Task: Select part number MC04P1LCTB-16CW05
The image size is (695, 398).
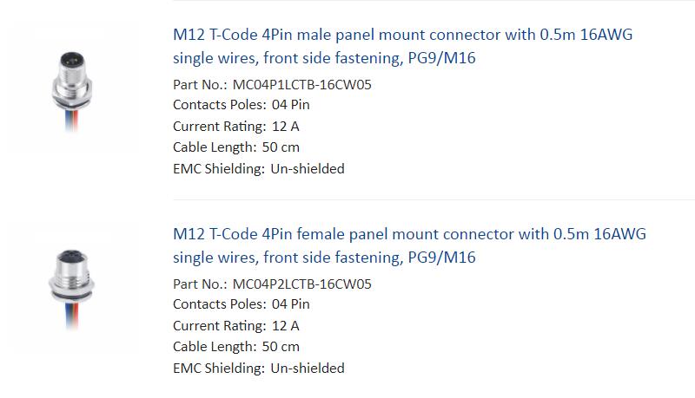Action: pyautogui.click(x=301, y=84)
